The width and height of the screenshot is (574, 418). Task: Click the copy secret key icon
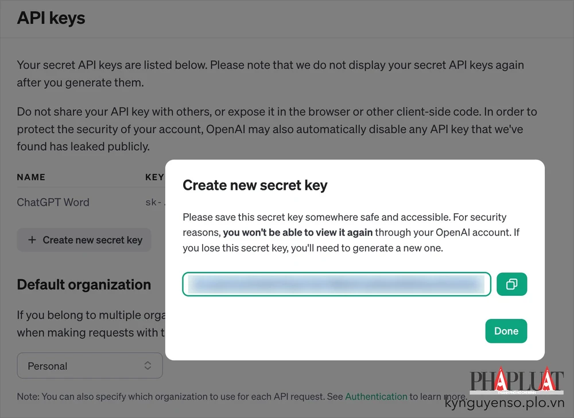tap(511, 284)
